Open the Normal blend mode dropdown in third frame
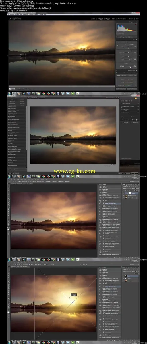147x344 pixels. (x=127, y=188)
